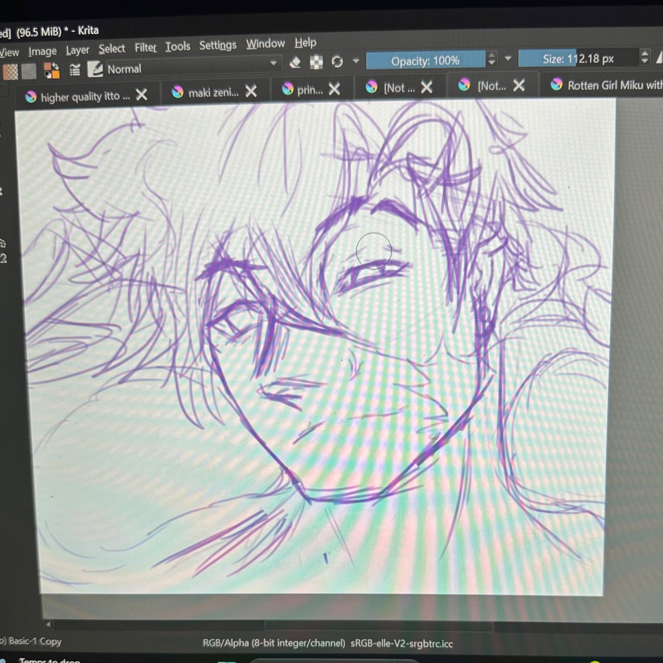This screenshot has height=663, width=663.
Task: Expand the arrow between Opacity and Size
Action: click(x=508, y=58)
